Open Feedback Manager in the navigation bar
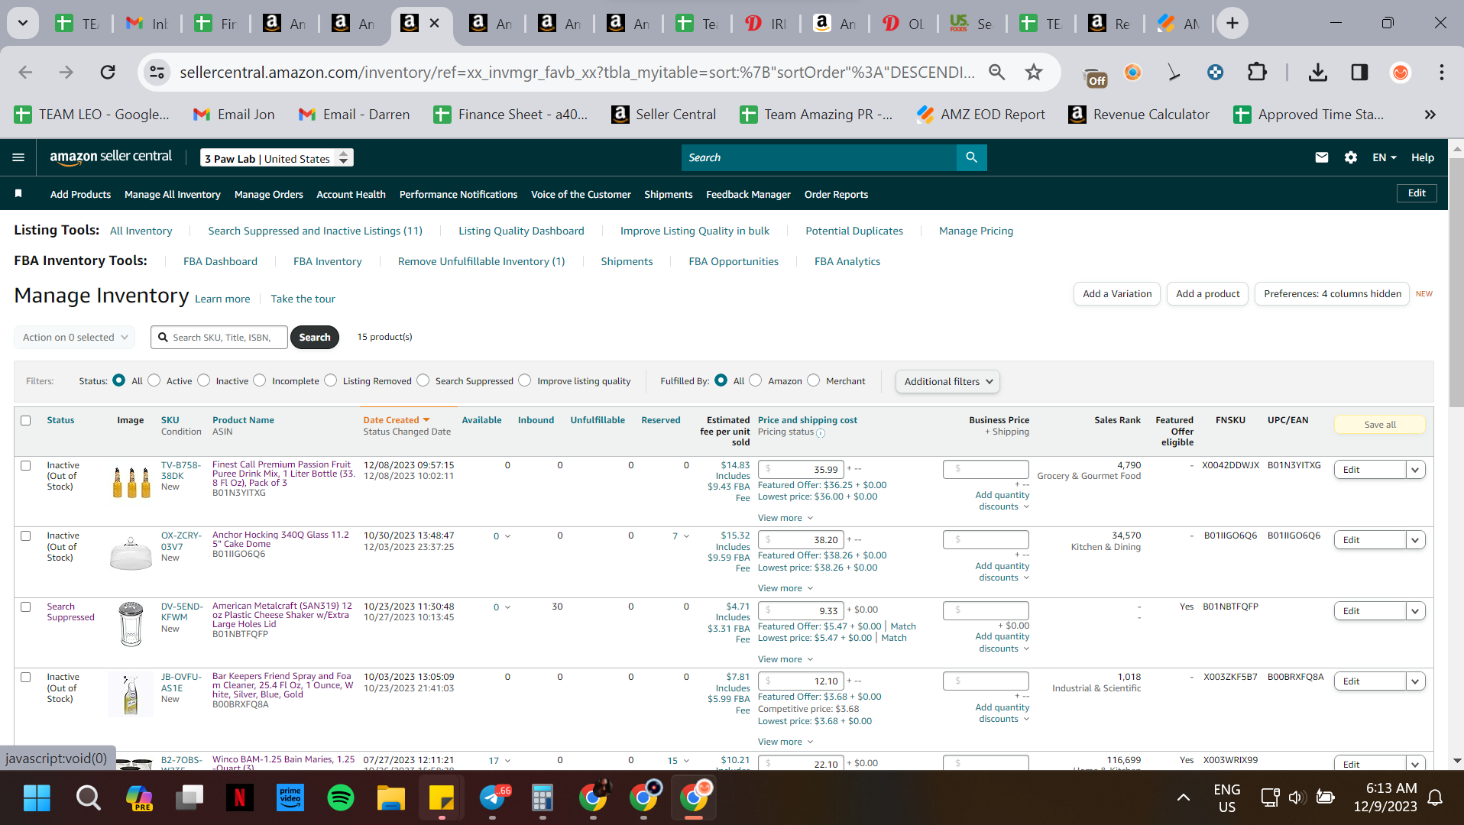1464x825 pixels. pos(748,194)
